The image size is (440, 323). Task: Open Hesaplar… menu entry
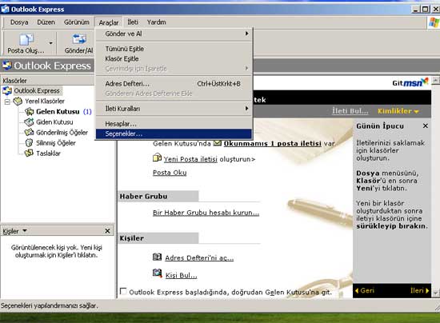coord(174,124)
